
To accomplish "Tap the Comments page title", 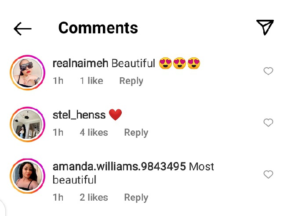I will pyautogui.click(x=98, y=28).
